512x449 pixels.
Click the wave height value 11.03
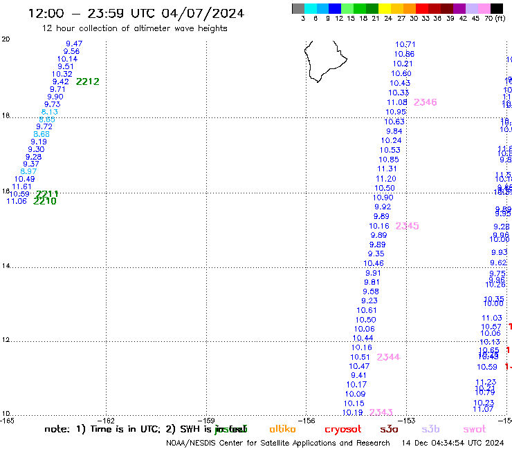pyautogui.click(x=492, y=318)
